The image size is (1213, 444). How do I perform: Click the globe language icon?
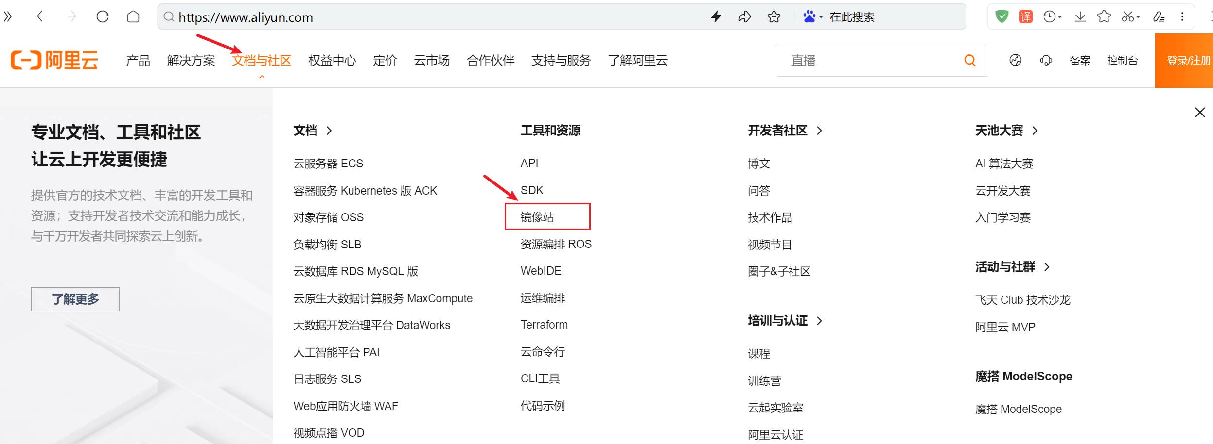tap(1016, 60)
